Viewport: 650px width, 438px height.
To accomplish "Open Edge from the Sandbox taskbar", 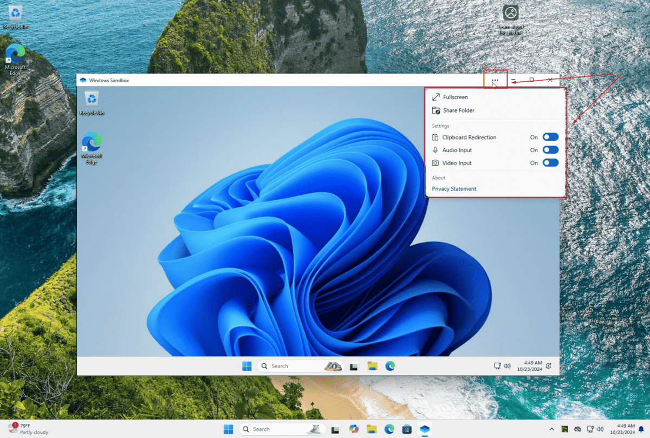I will (x=390, y=366).
